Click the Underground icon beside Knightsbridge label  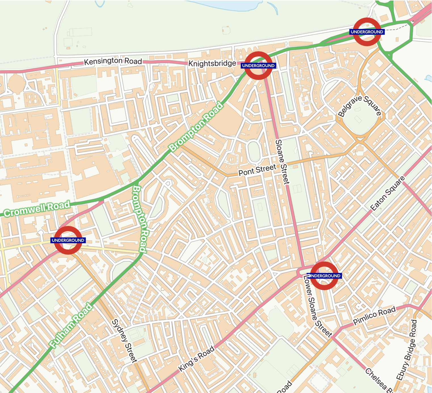pyautogui.click(x=258, y=66)
